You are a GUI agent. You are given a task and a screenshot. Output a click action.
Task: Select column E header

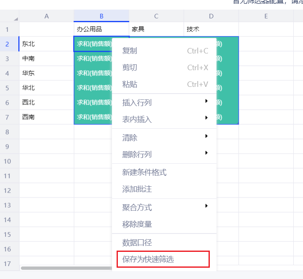click(266, 16)
